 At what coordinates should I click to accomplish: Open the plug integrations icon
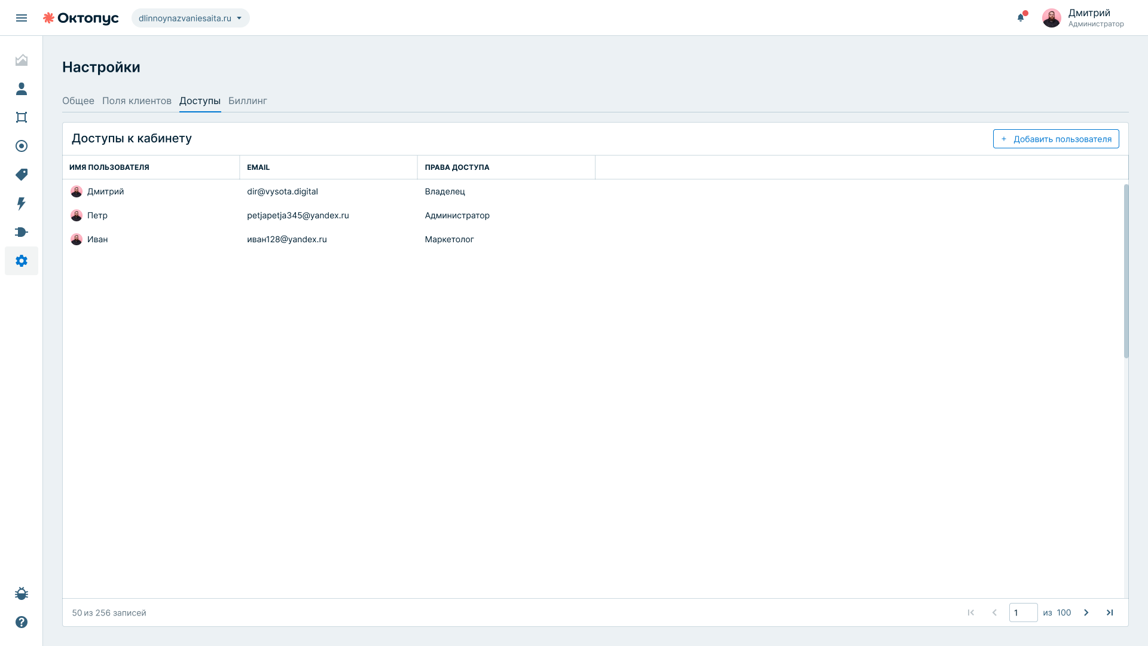(x=22, y=232)
